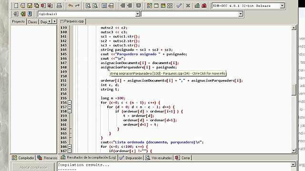Open Resultados de la compilación (Log) tab
This screenshot has height=171, width=305.
pos(88,157)
